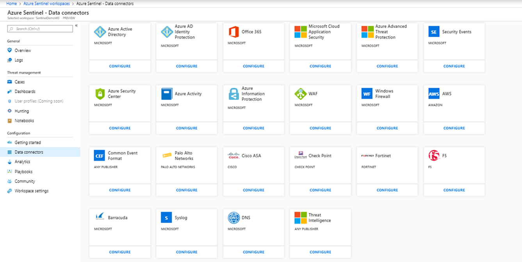The image size is (522, 262).
Task: Click the Microsoft Cloud Application Security title
Action: pyautogui.click(x=324, y=32)
